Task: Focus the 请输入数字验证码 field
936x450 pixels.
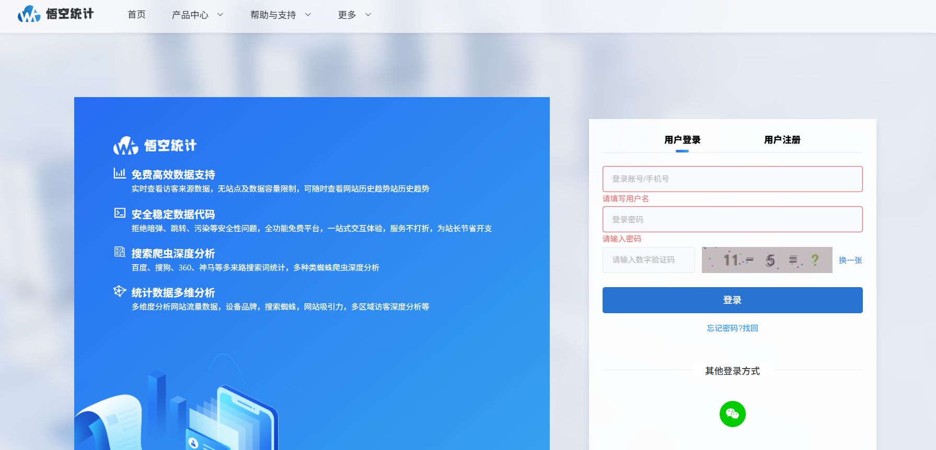Action: pos(649,260)
